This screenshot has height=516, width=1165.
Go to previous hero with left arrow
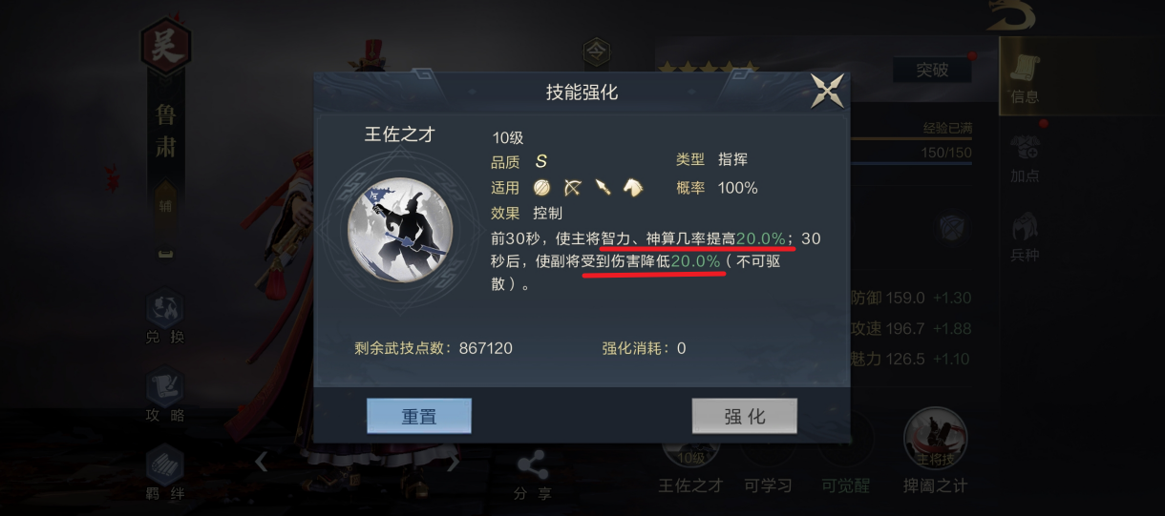point(261,462)
